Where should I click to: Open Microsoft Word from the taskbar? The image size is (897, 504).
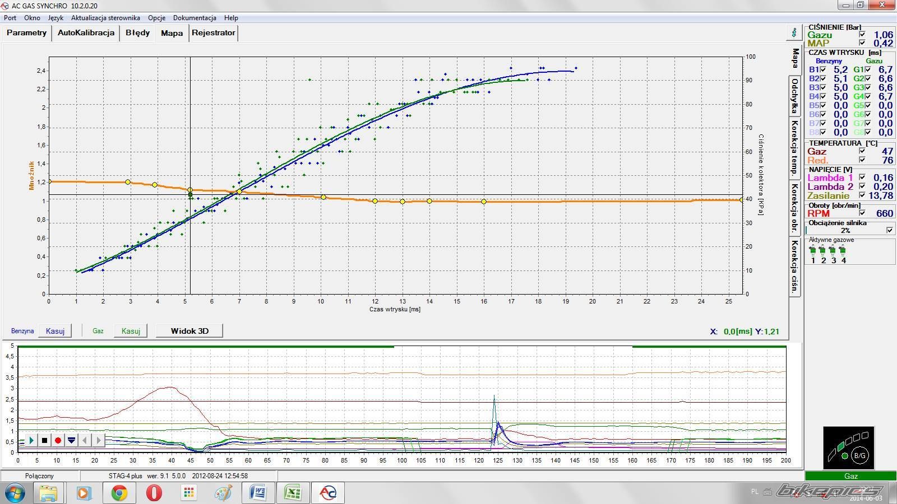pos(258,493)
